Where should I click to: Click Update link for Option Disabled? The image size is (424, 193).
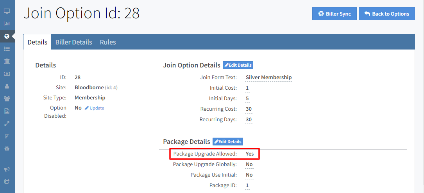click(x=95, y=108)
